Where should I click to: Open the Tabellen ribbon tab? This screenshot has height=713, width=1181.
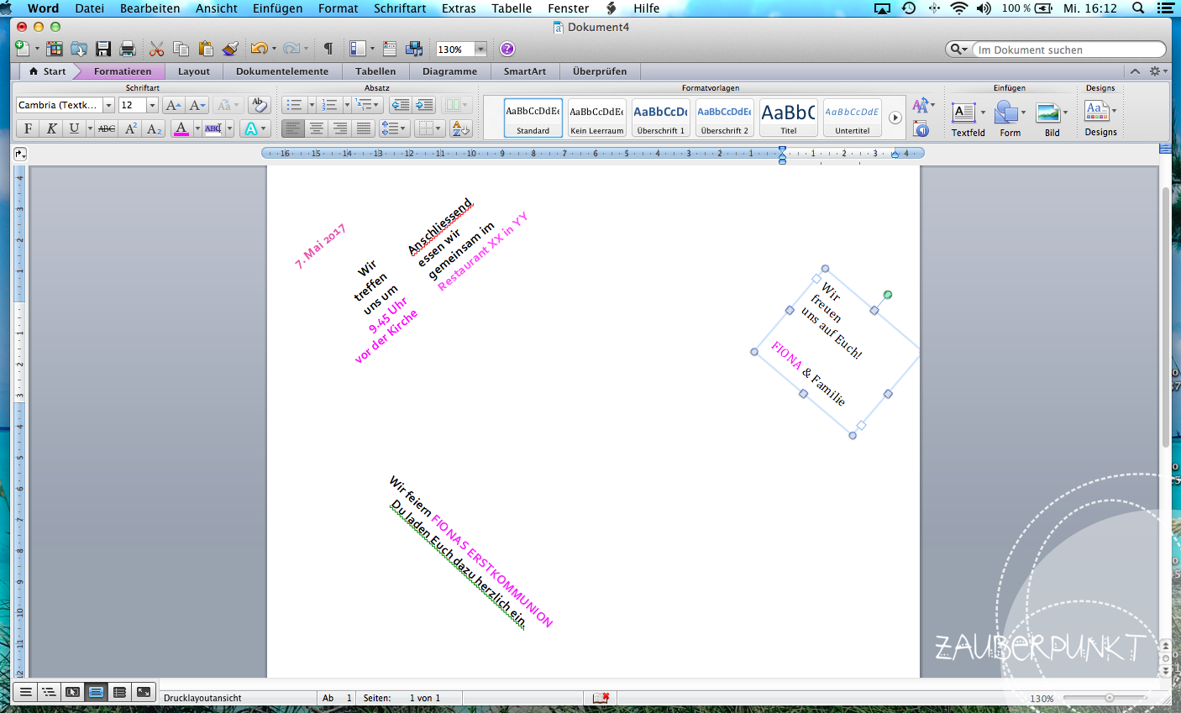pos(375,71)
